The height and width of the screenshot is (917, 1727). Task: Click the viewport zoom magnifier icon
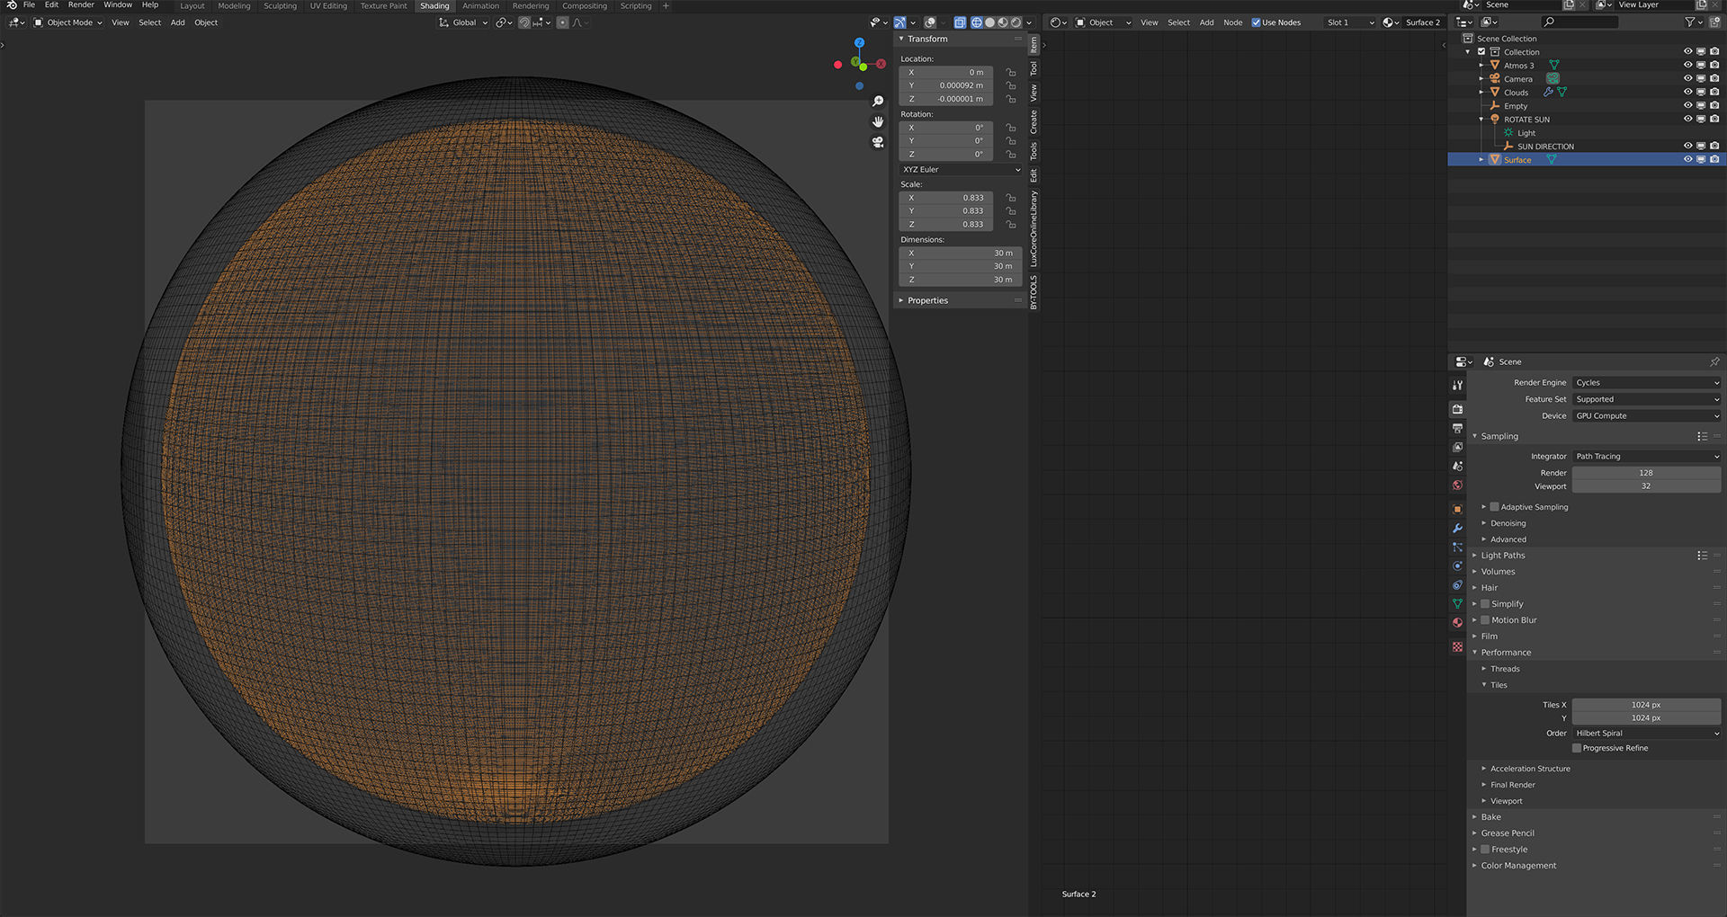(878, 102)
